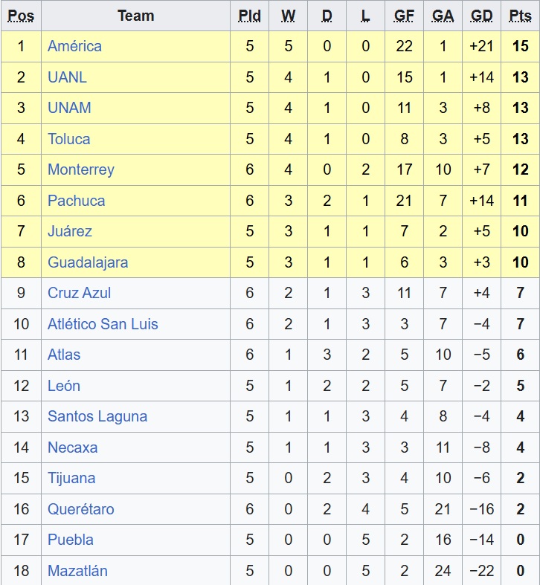Visit the Juárez team page
This screenshot has width=540, height=585.
coord(70,231)
